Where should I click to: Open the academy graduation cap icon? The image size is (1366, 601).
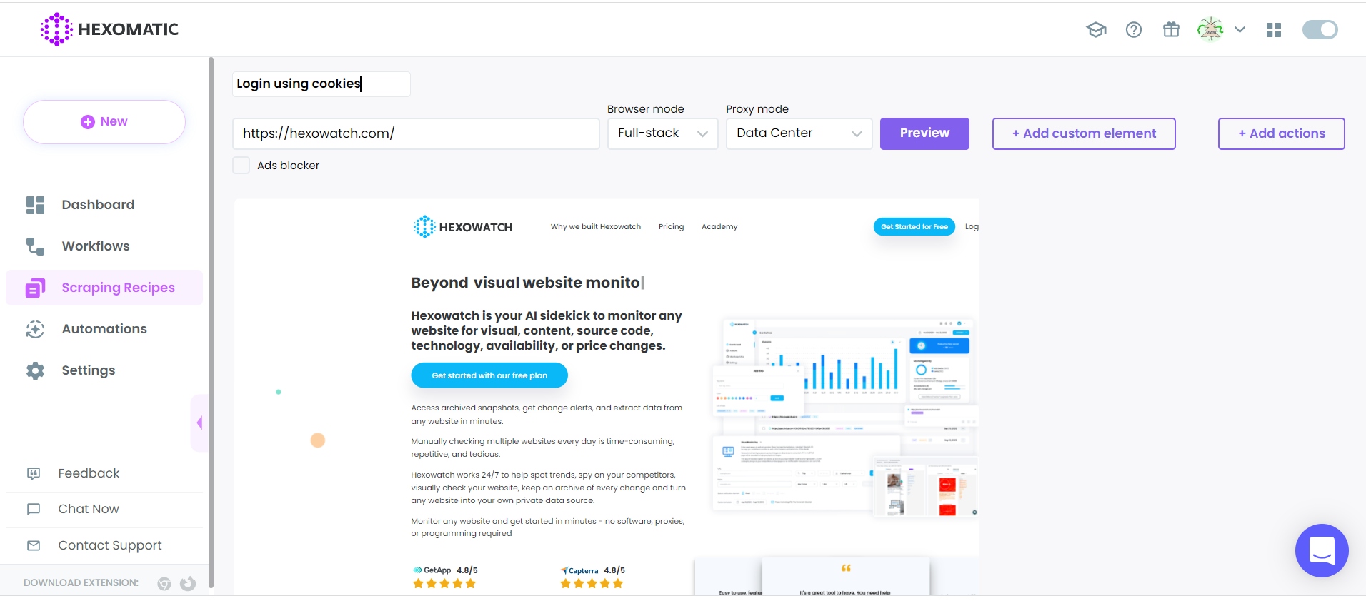point(1096,29)
